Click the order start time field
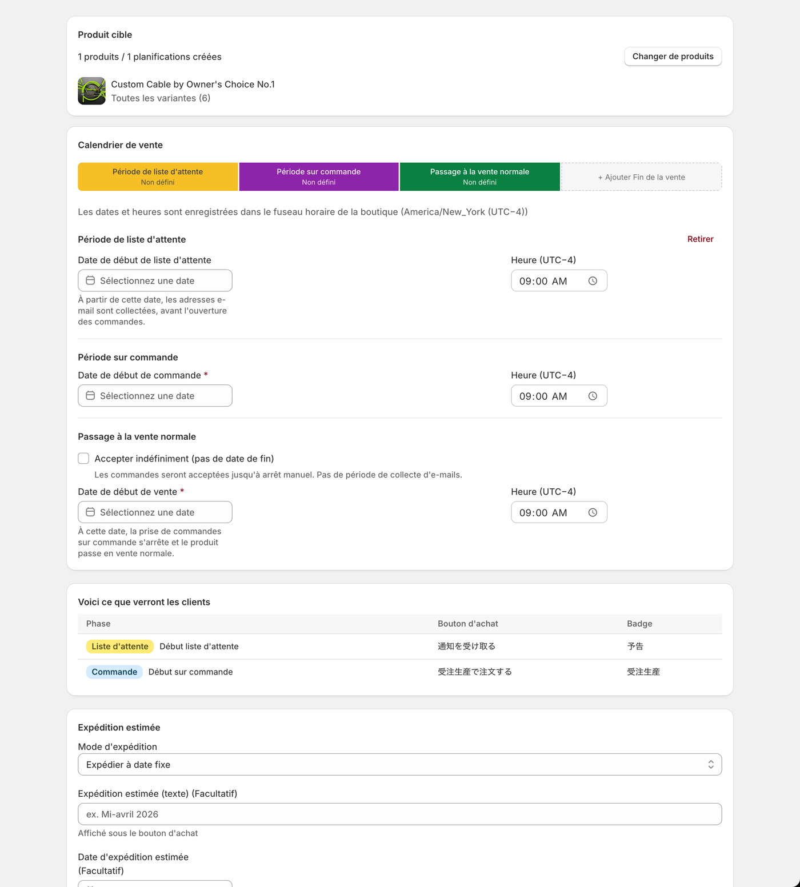Screen dimensions: 800x887 click(x=559, y=396)
